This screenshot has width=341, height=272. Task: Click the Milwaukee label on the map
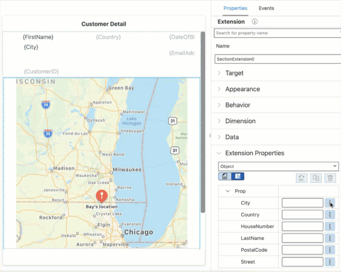[127, 170]
